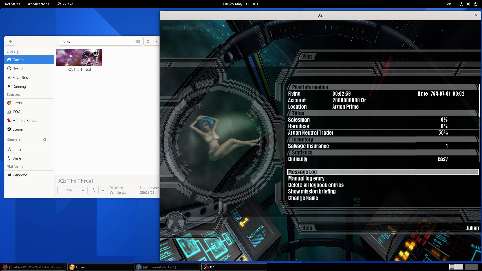Viewport: 482px width, 271px height.
Task: Click the power icon in the system tray
Action: click(x=476, y=4)
